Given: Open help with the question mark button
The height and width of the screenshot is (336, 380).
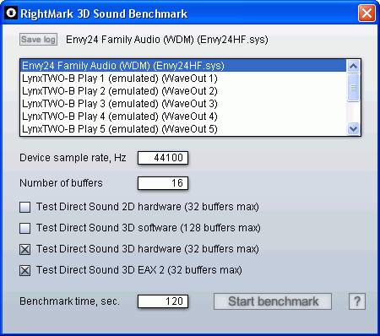Looking at the screenshot, I should (357, 301).
